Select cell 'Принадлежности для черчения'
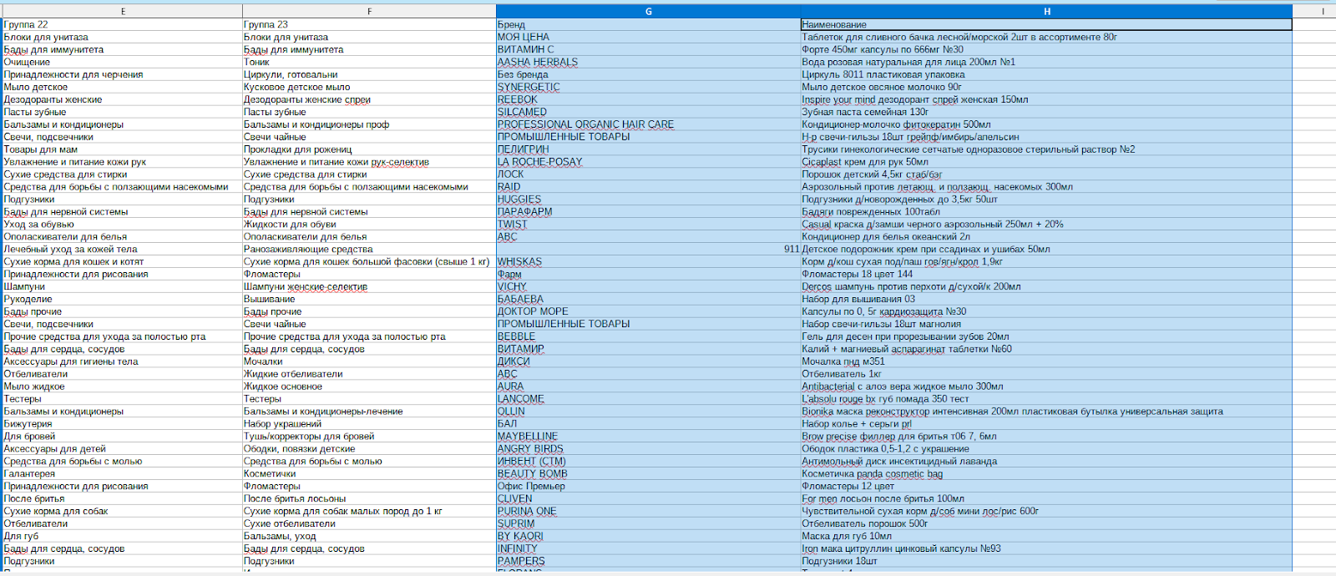Viewport: 1336px width, 576px height. click(x=123, y=74)
